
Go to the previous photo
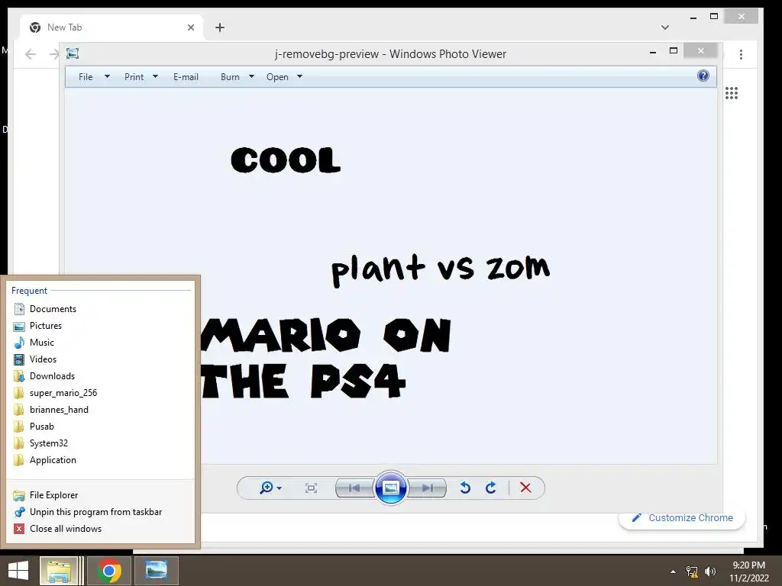pyautogui.click(x=354, y=488)
